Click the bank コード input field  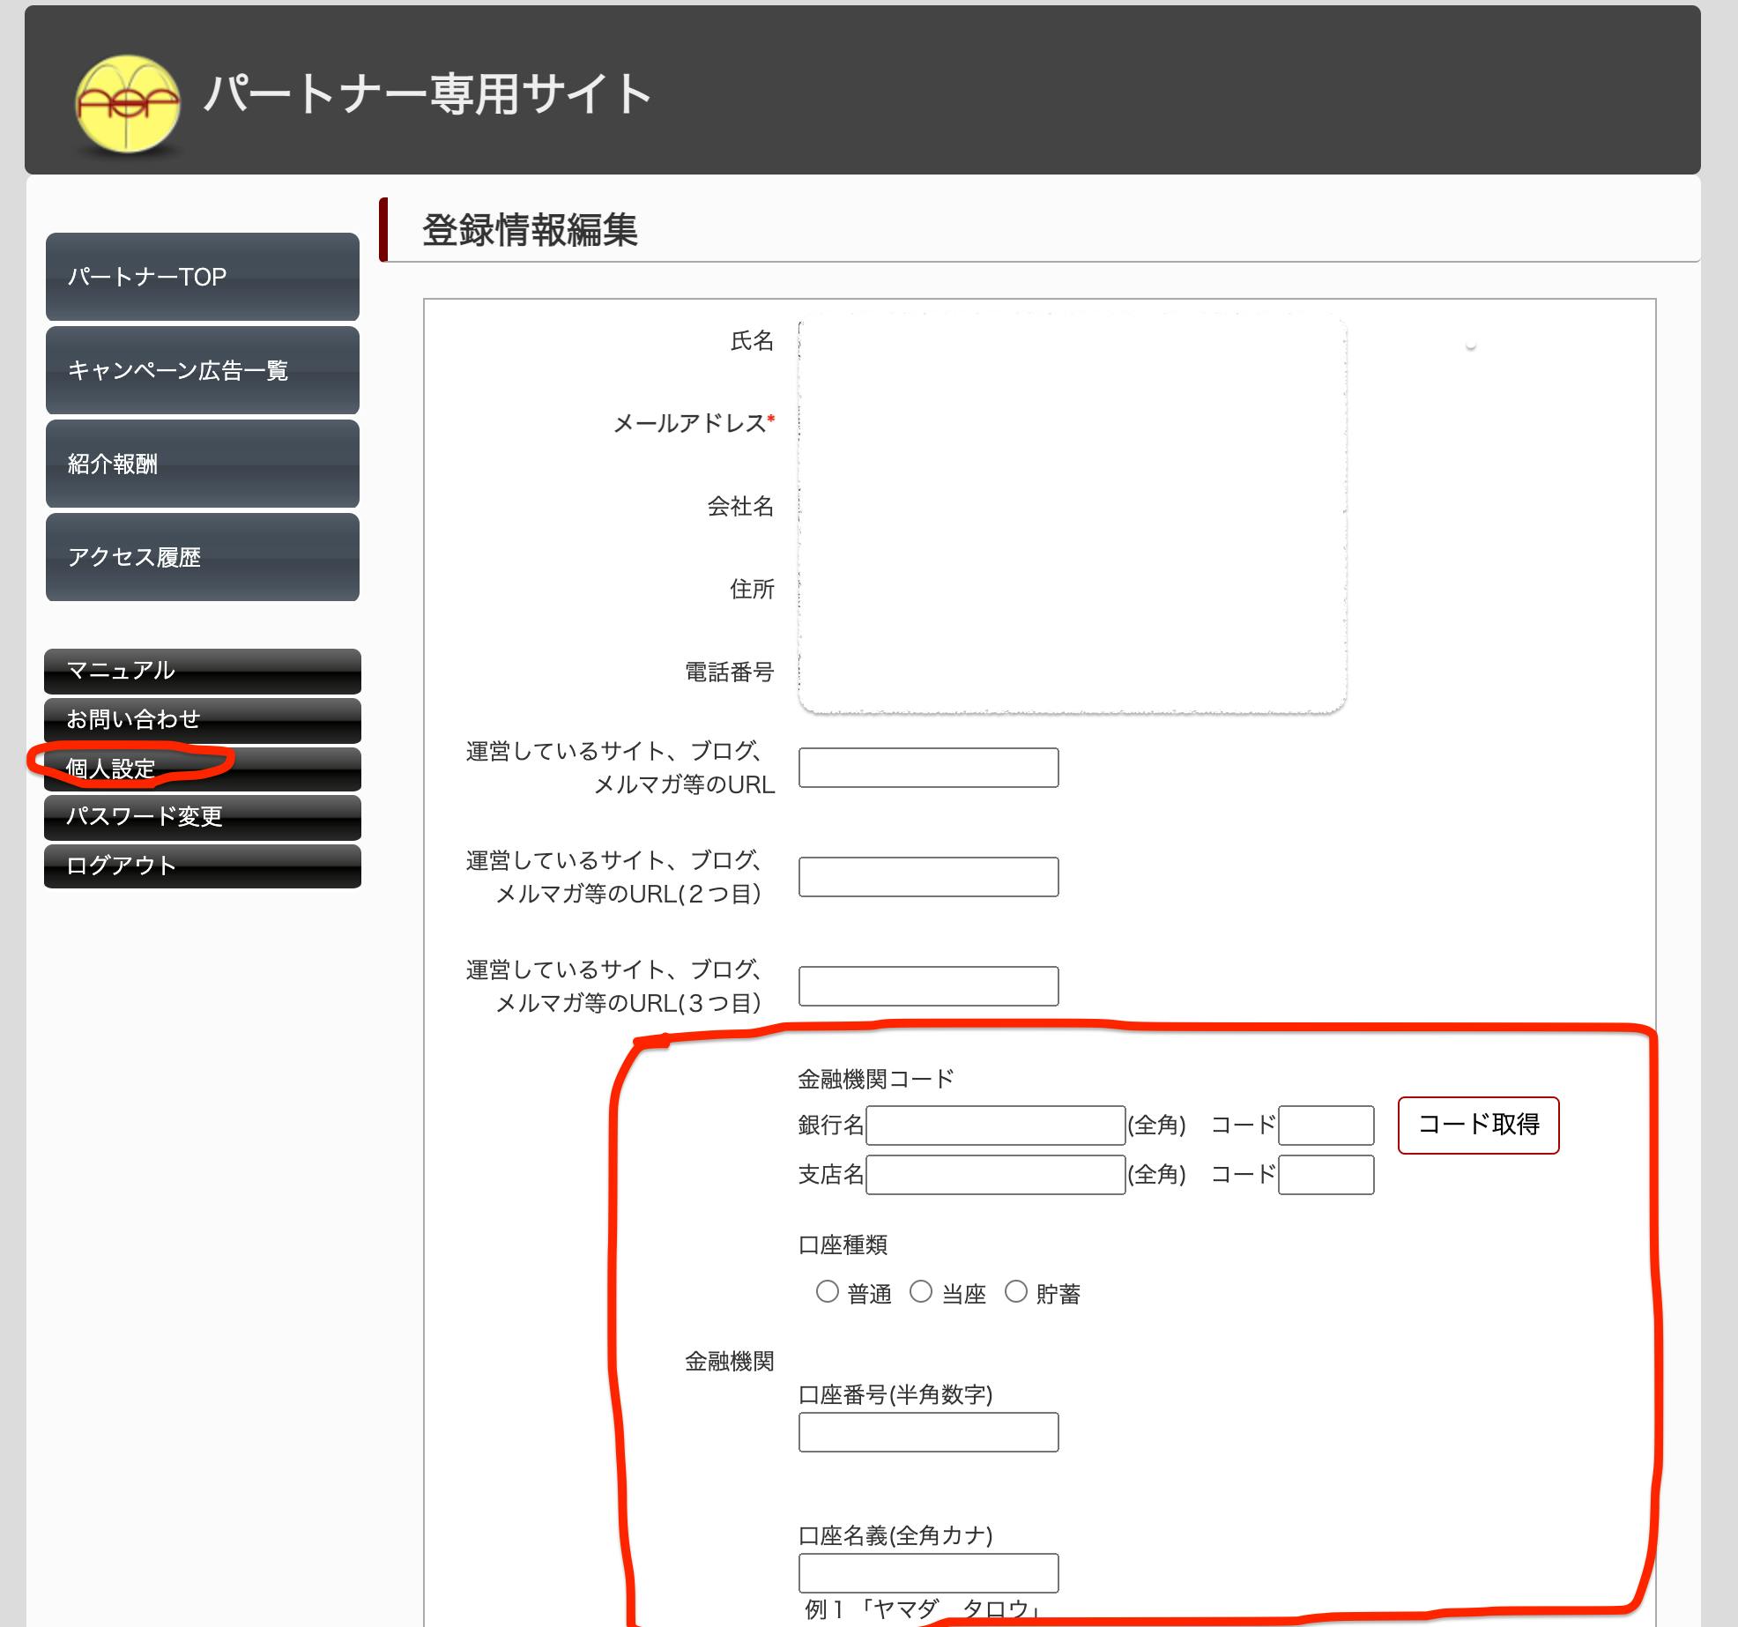point(1326,1126)
